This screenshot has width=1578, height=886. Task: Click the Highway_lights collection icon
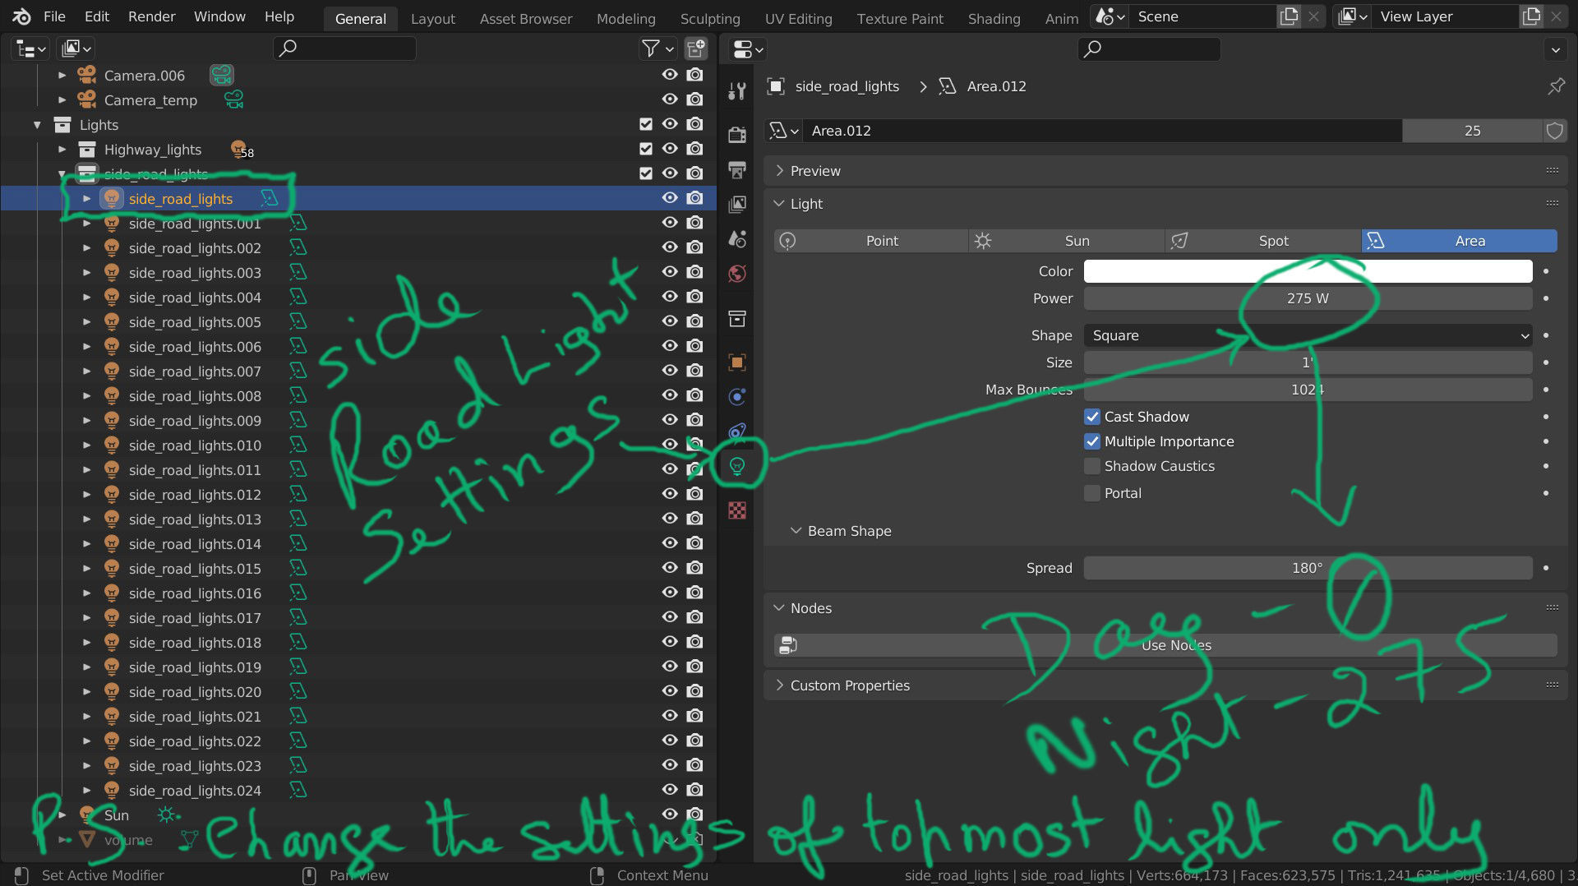[x=87, y=150]
